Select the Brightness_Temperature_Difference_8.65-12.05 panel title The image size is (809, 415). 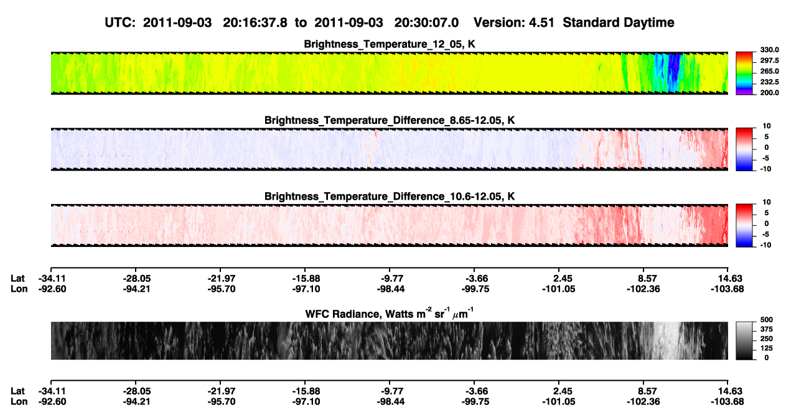[390, 120]
